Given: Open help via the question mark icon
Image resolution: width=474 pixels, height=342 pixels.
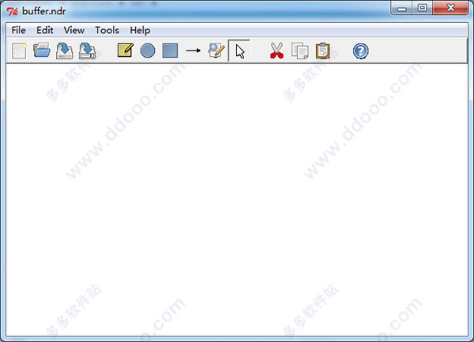Looking at the screenshot, I should point(361,51).
